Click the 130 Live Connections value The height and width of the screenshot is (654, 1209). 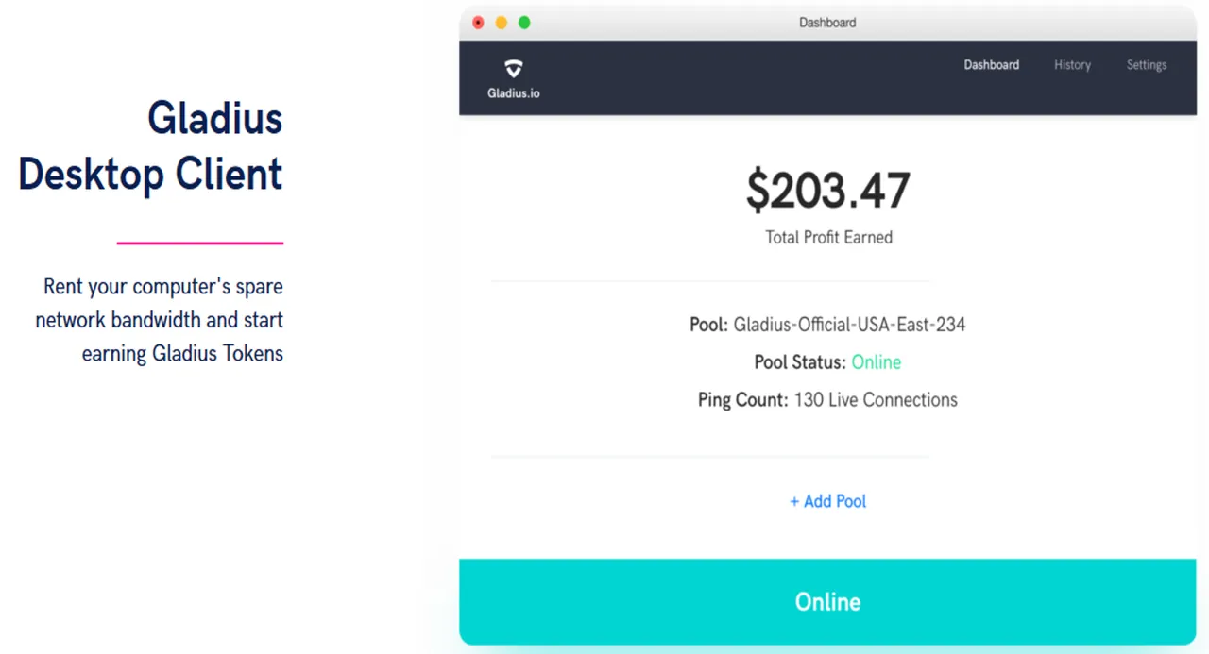click(x=876, y=400)
